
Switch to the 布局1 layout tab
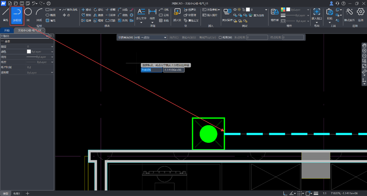point(17,193)
